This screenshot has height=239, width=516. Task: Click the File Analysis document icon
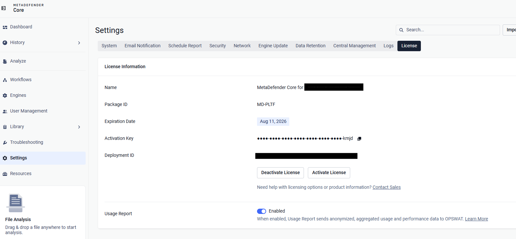(16, 203)
